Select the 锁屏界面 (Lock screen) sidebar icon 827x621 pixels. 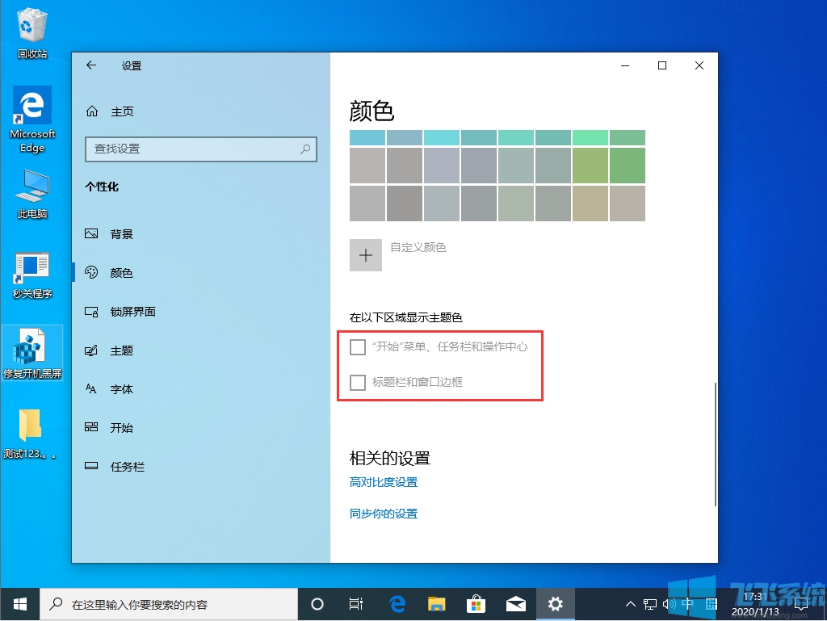(91, 311)
